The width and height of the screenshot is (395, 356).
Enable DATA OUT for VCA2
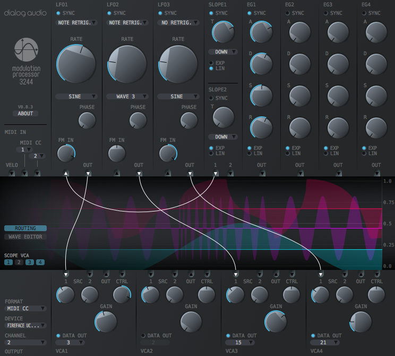143,336
